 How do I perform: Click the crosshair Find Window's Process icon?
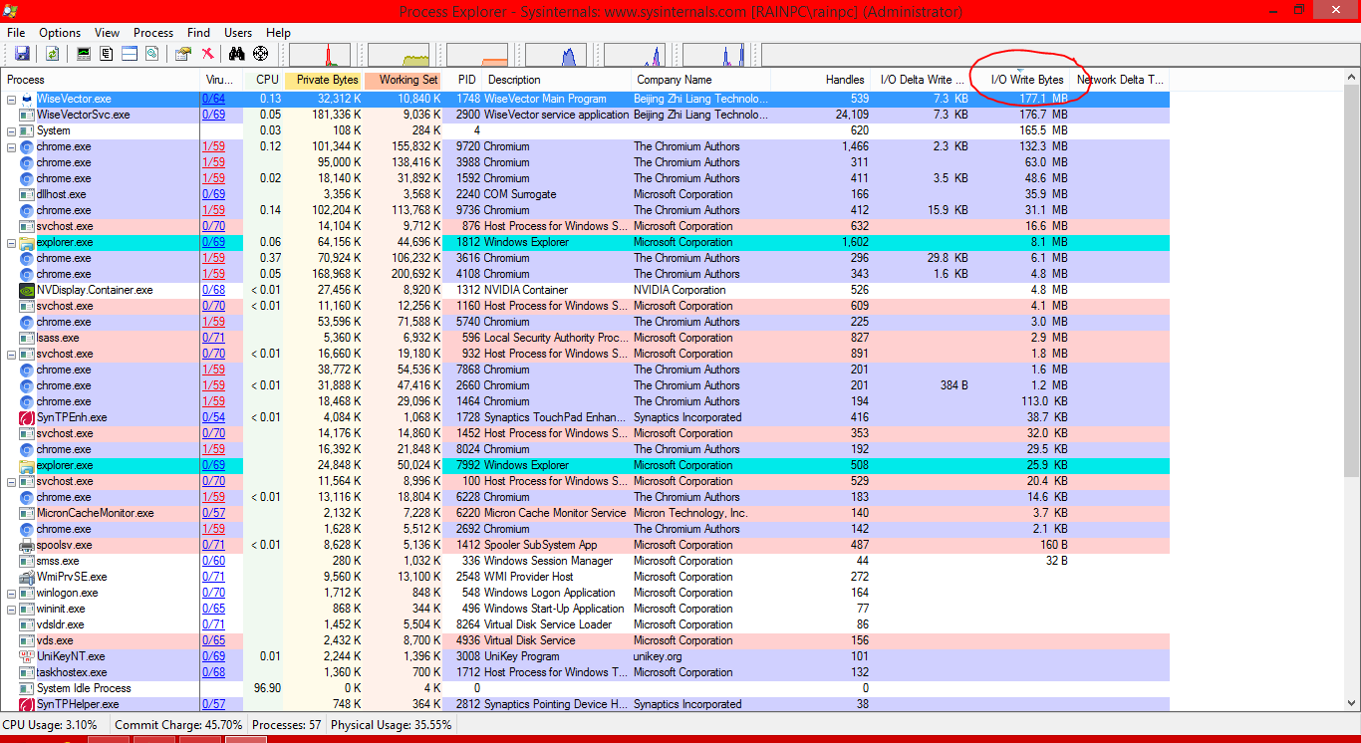[261, 54]
